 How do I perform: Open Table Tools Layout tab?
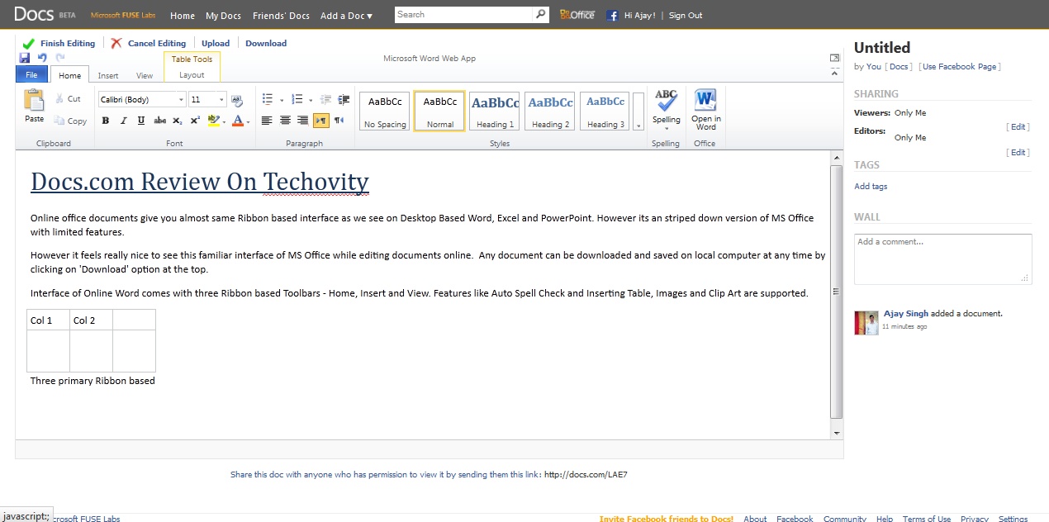[x=192, y=75]
